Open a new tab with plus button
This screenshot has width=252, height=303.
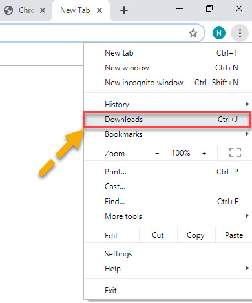(124, 10)
